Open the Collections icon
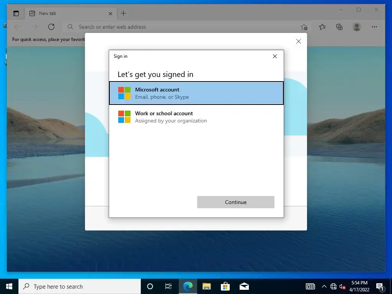This screenshot has width=392, height=294. click(339, 27)
